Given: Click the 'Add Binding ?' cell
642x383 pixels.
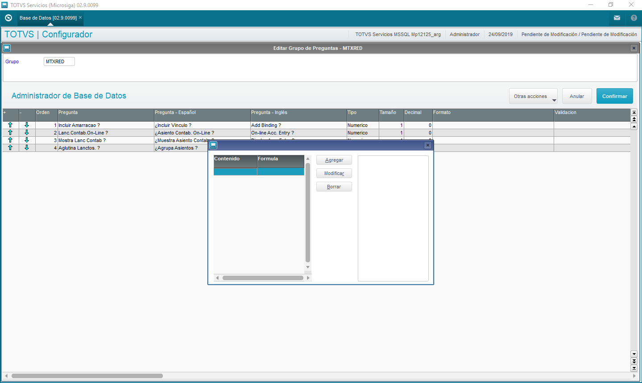Looking at the screenshot, I should pos(298,126).
